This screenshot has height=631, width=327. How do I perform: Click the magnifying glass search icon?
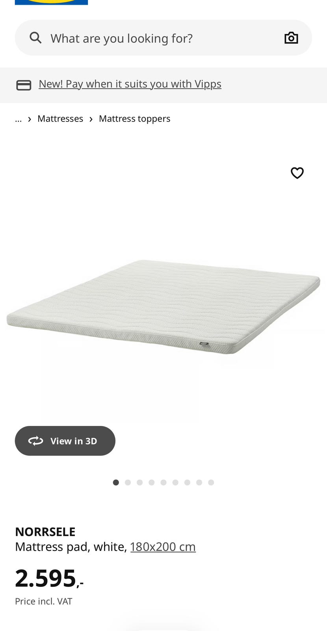point(36,38)
